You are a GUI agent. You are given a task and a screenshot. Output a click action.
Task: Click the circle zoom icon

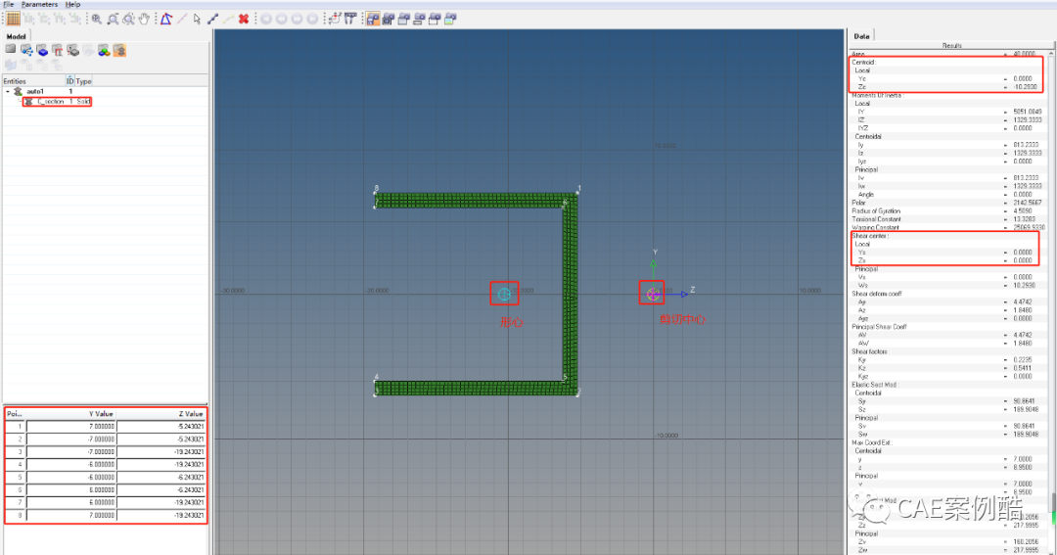click(x=128, y=19)
